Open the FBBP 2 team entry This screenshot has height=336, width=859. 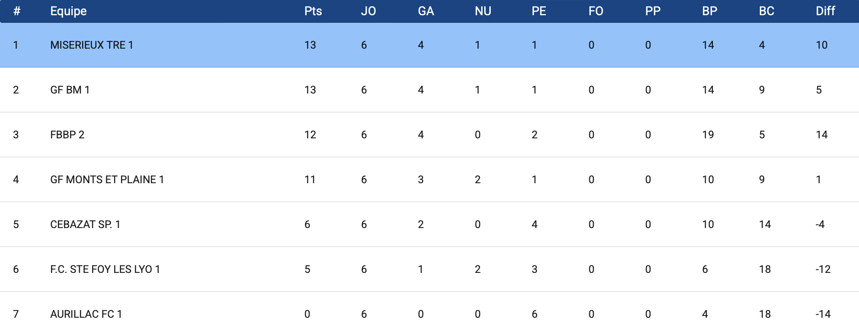click(67, 135)
